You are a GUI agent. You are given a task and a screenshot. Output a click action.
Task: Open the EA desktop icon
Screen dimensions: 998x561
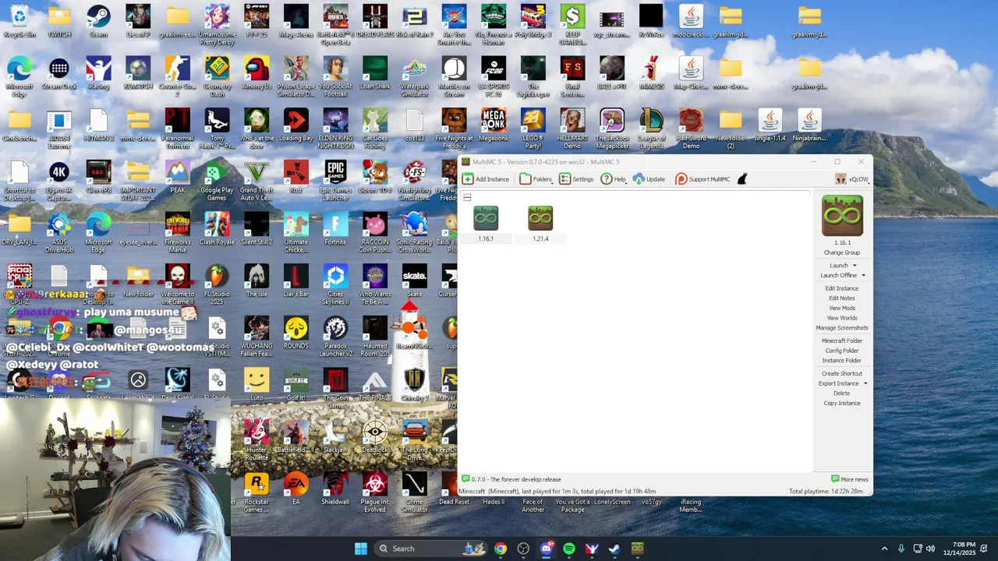point(296,489)
